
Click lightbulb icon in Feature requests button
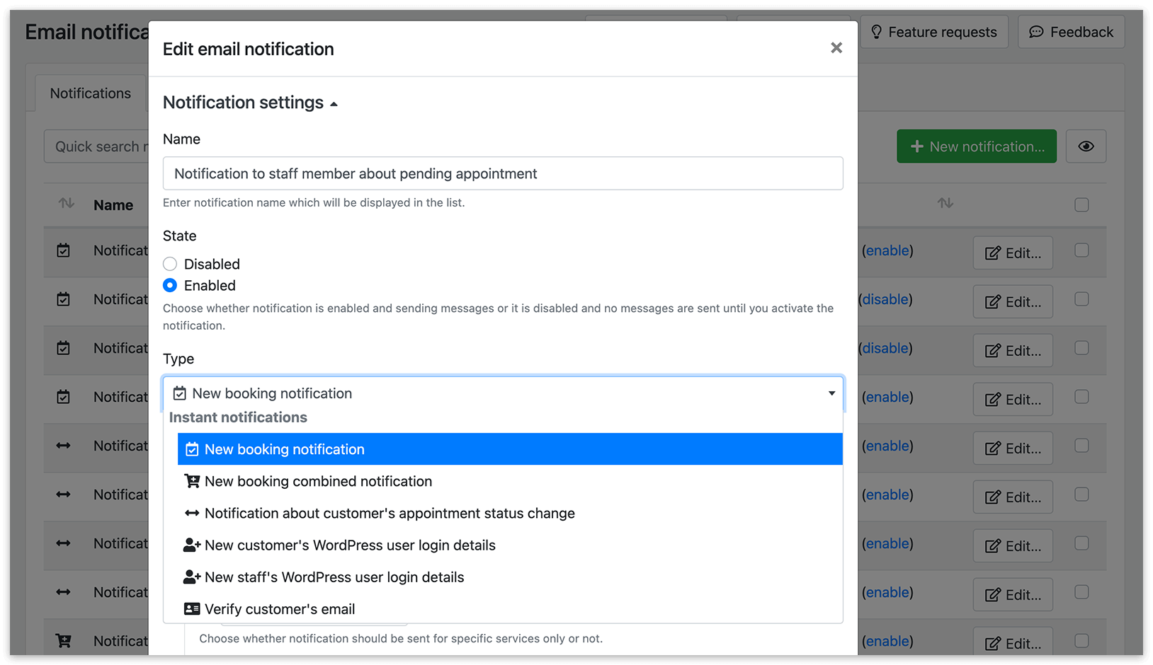(877, 32)
